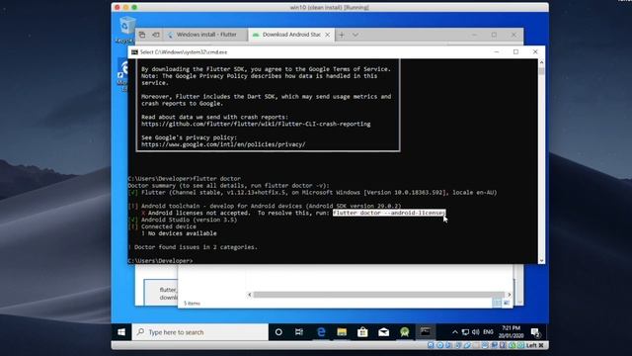Open the Windows Start menu
632x356 pixels.
(121, 332)
